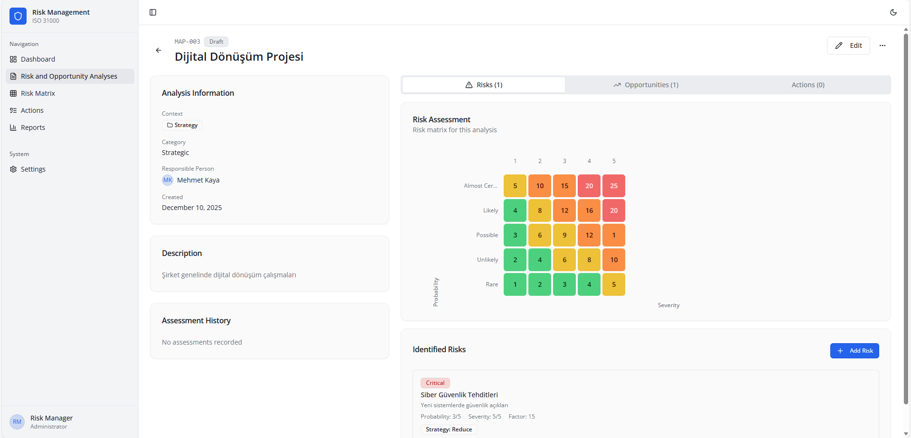Click the Strategy context tag
911x438 pixels.
(x=182, y=125)
